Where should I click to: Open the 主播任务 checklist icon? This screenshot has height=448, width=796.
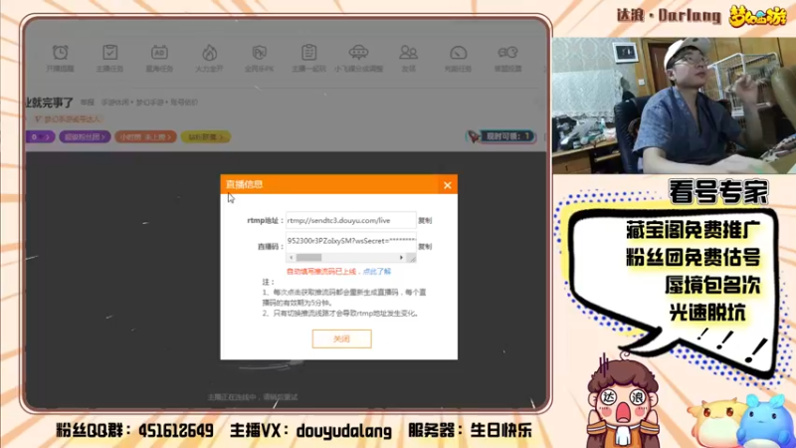pyautogui.click(x=109, y=58)
